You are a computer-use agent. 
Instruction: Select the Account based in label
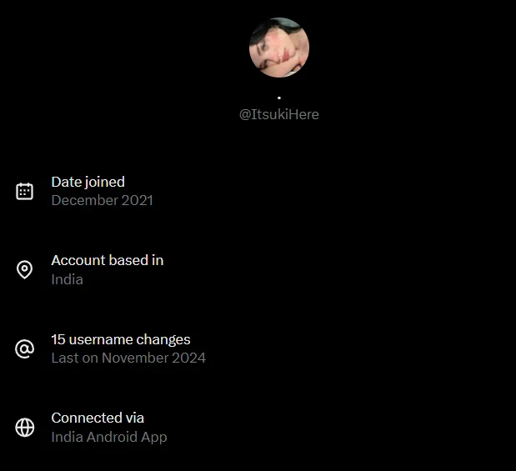pos(108,260)
